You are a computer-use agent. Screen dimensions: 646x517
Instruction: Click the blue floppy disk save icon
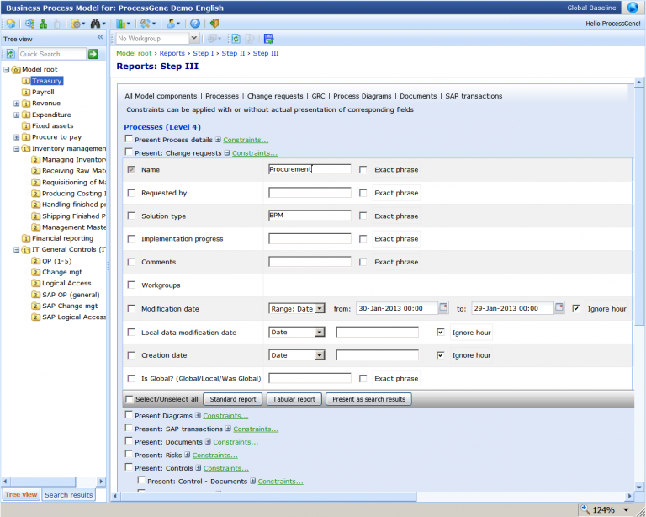point(268,39)
